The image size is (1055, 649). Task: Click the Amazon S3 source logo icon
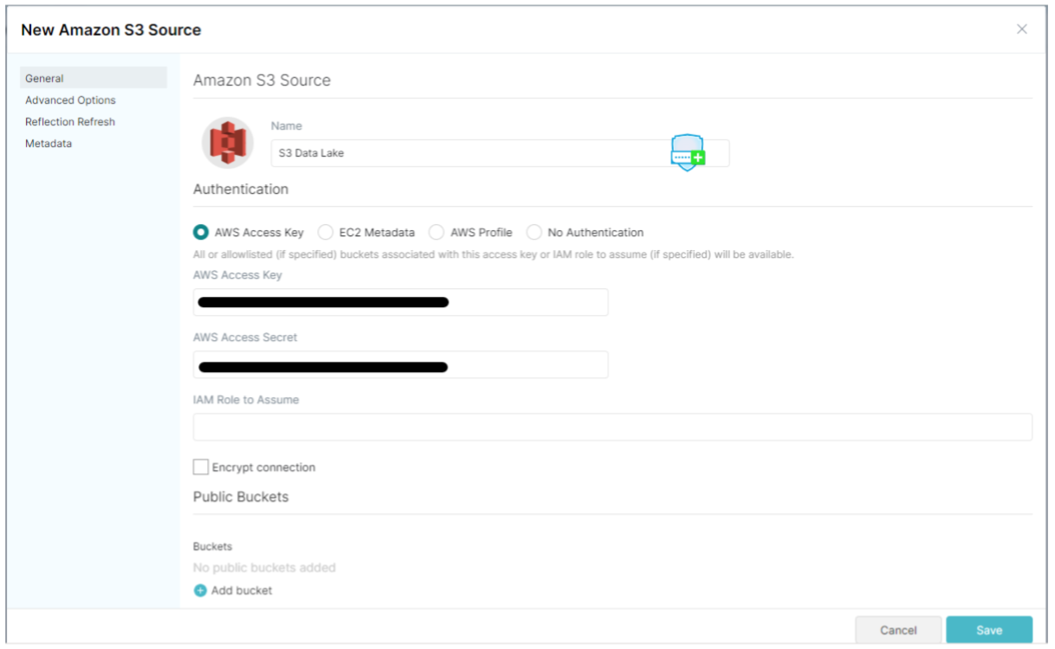point(228,143)
